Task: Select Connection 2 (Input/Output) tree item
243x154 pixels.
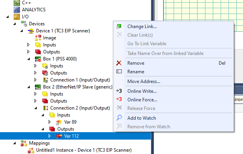Action: [80, 108]
